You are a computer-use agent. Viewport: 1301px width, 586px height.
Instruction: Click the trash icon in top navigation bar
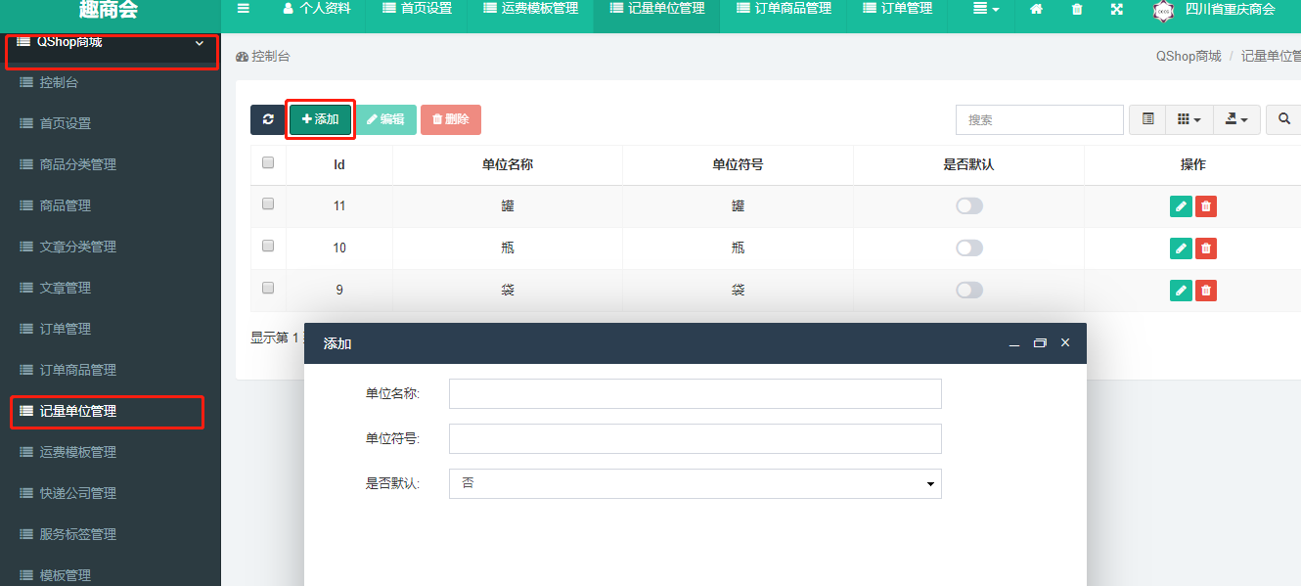point(1077,10)
